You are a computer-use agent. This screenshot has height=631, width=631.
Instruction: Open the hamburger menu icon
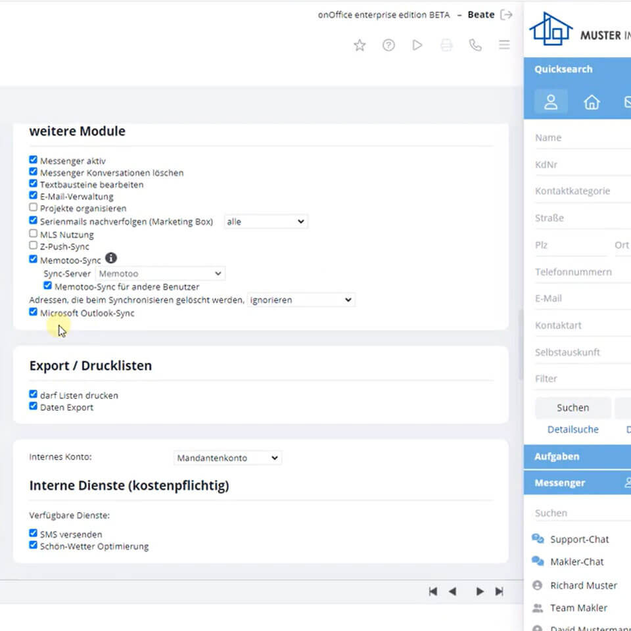[504, 45]
